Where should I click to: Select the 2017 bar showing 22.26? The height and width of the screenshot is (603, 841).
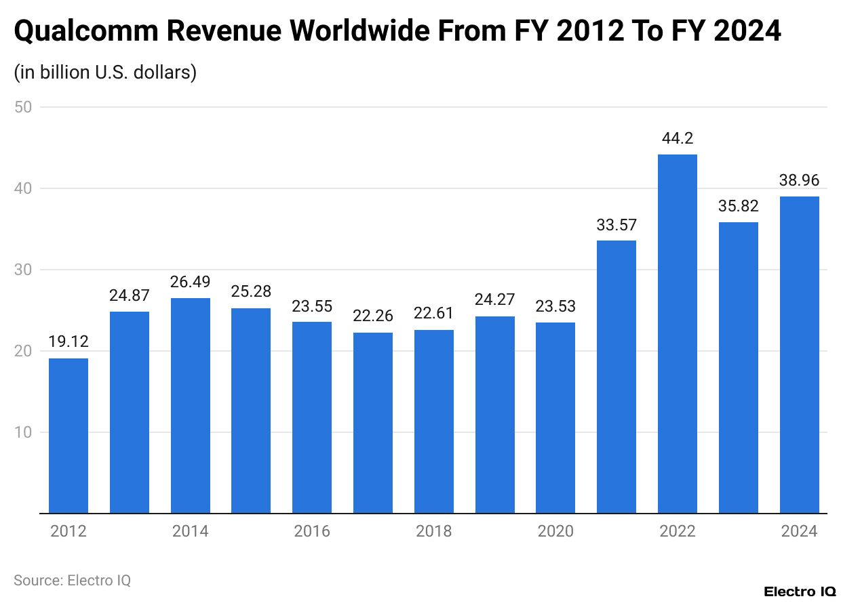372,420
